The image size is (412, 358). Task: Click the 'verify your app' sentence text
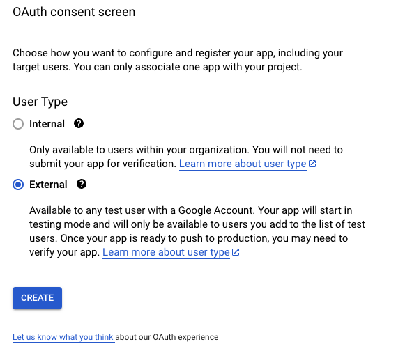pyautogui.click(x=64, y=252)
